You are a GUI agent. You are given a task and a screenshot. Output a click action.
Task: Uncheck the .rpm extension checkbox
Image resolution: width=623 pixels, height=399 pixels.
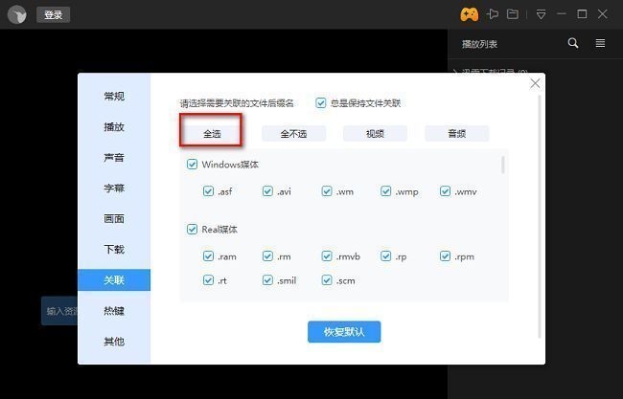(x=445, y=256)
